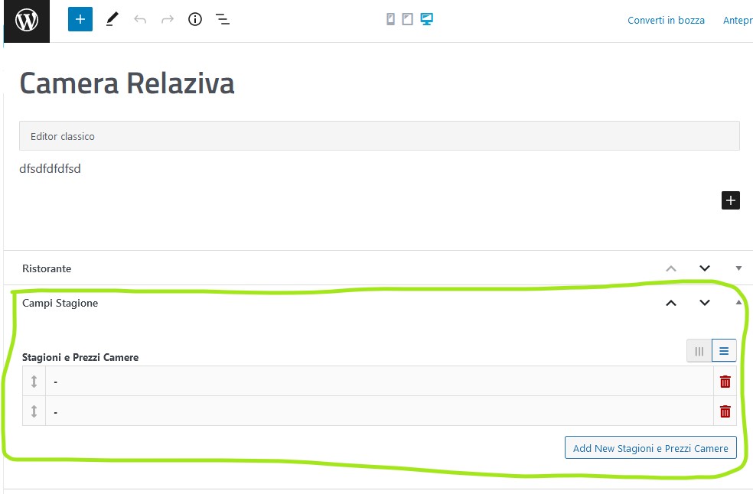Open the content info details
Screen dimensions: 753x494
(x=195, y=19)
